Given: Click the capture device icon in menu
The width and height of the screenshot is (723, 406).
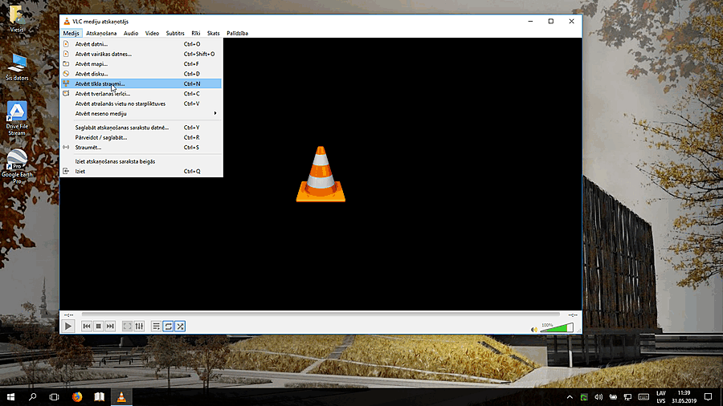Looking at the screenshot, I should (66, 93).
